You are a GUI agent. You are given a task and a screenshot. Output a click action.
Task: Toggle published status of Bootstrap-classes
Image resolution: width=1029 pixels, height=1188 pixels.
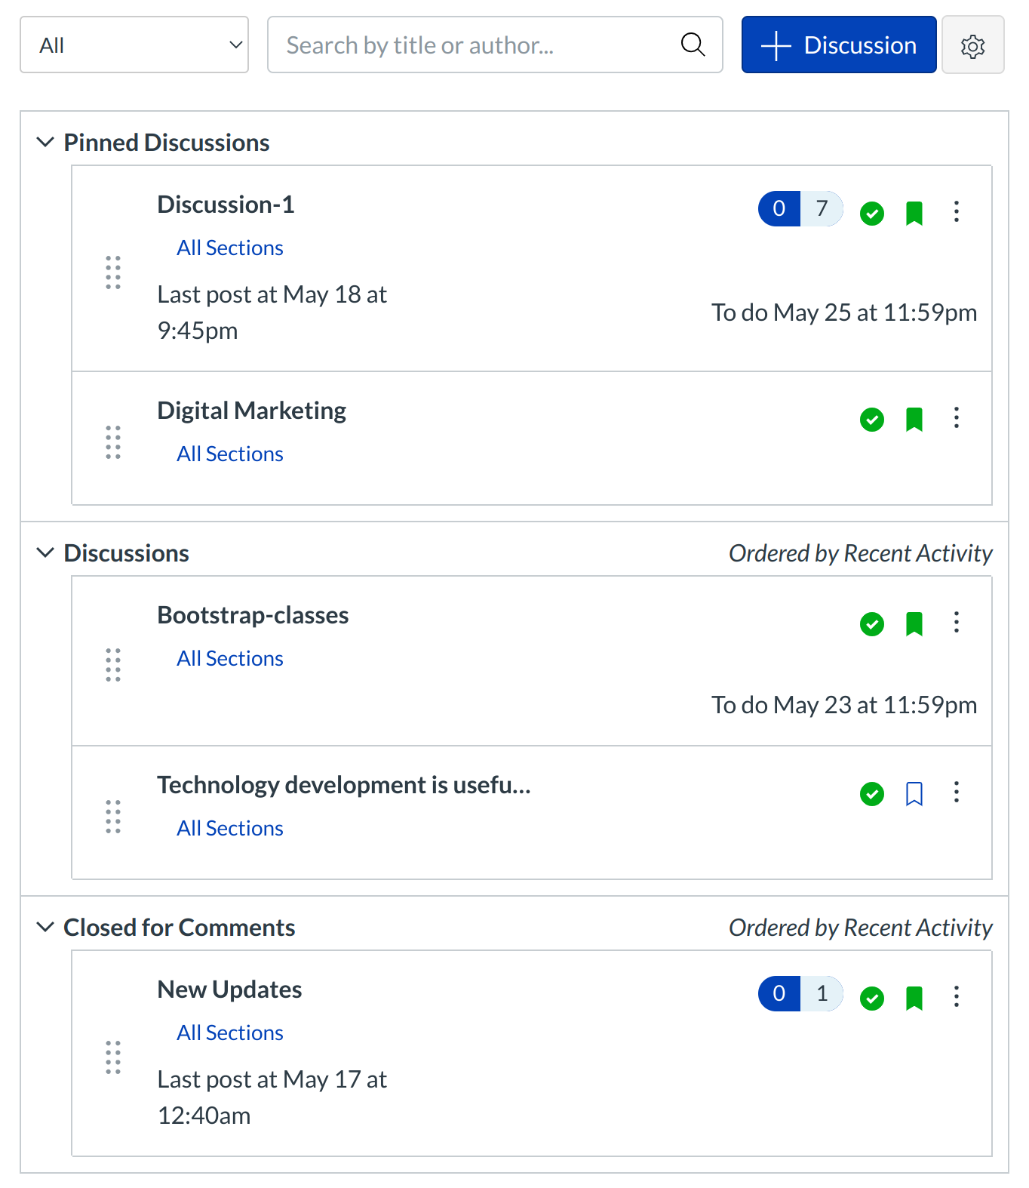[x=872, y=624]
